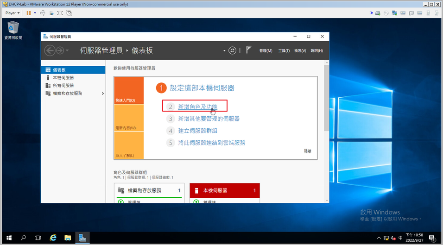The height and width of the screenshot is (245, 443).
Task: Open navigation history dropdown beside forward arrow
Action: tap(67, 51)
